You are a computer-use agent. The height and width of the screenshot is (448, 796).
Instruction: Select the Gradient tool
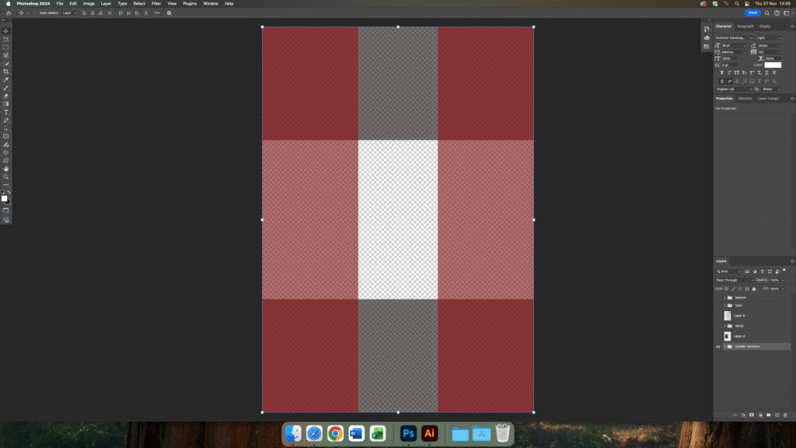tap(6, 104)
